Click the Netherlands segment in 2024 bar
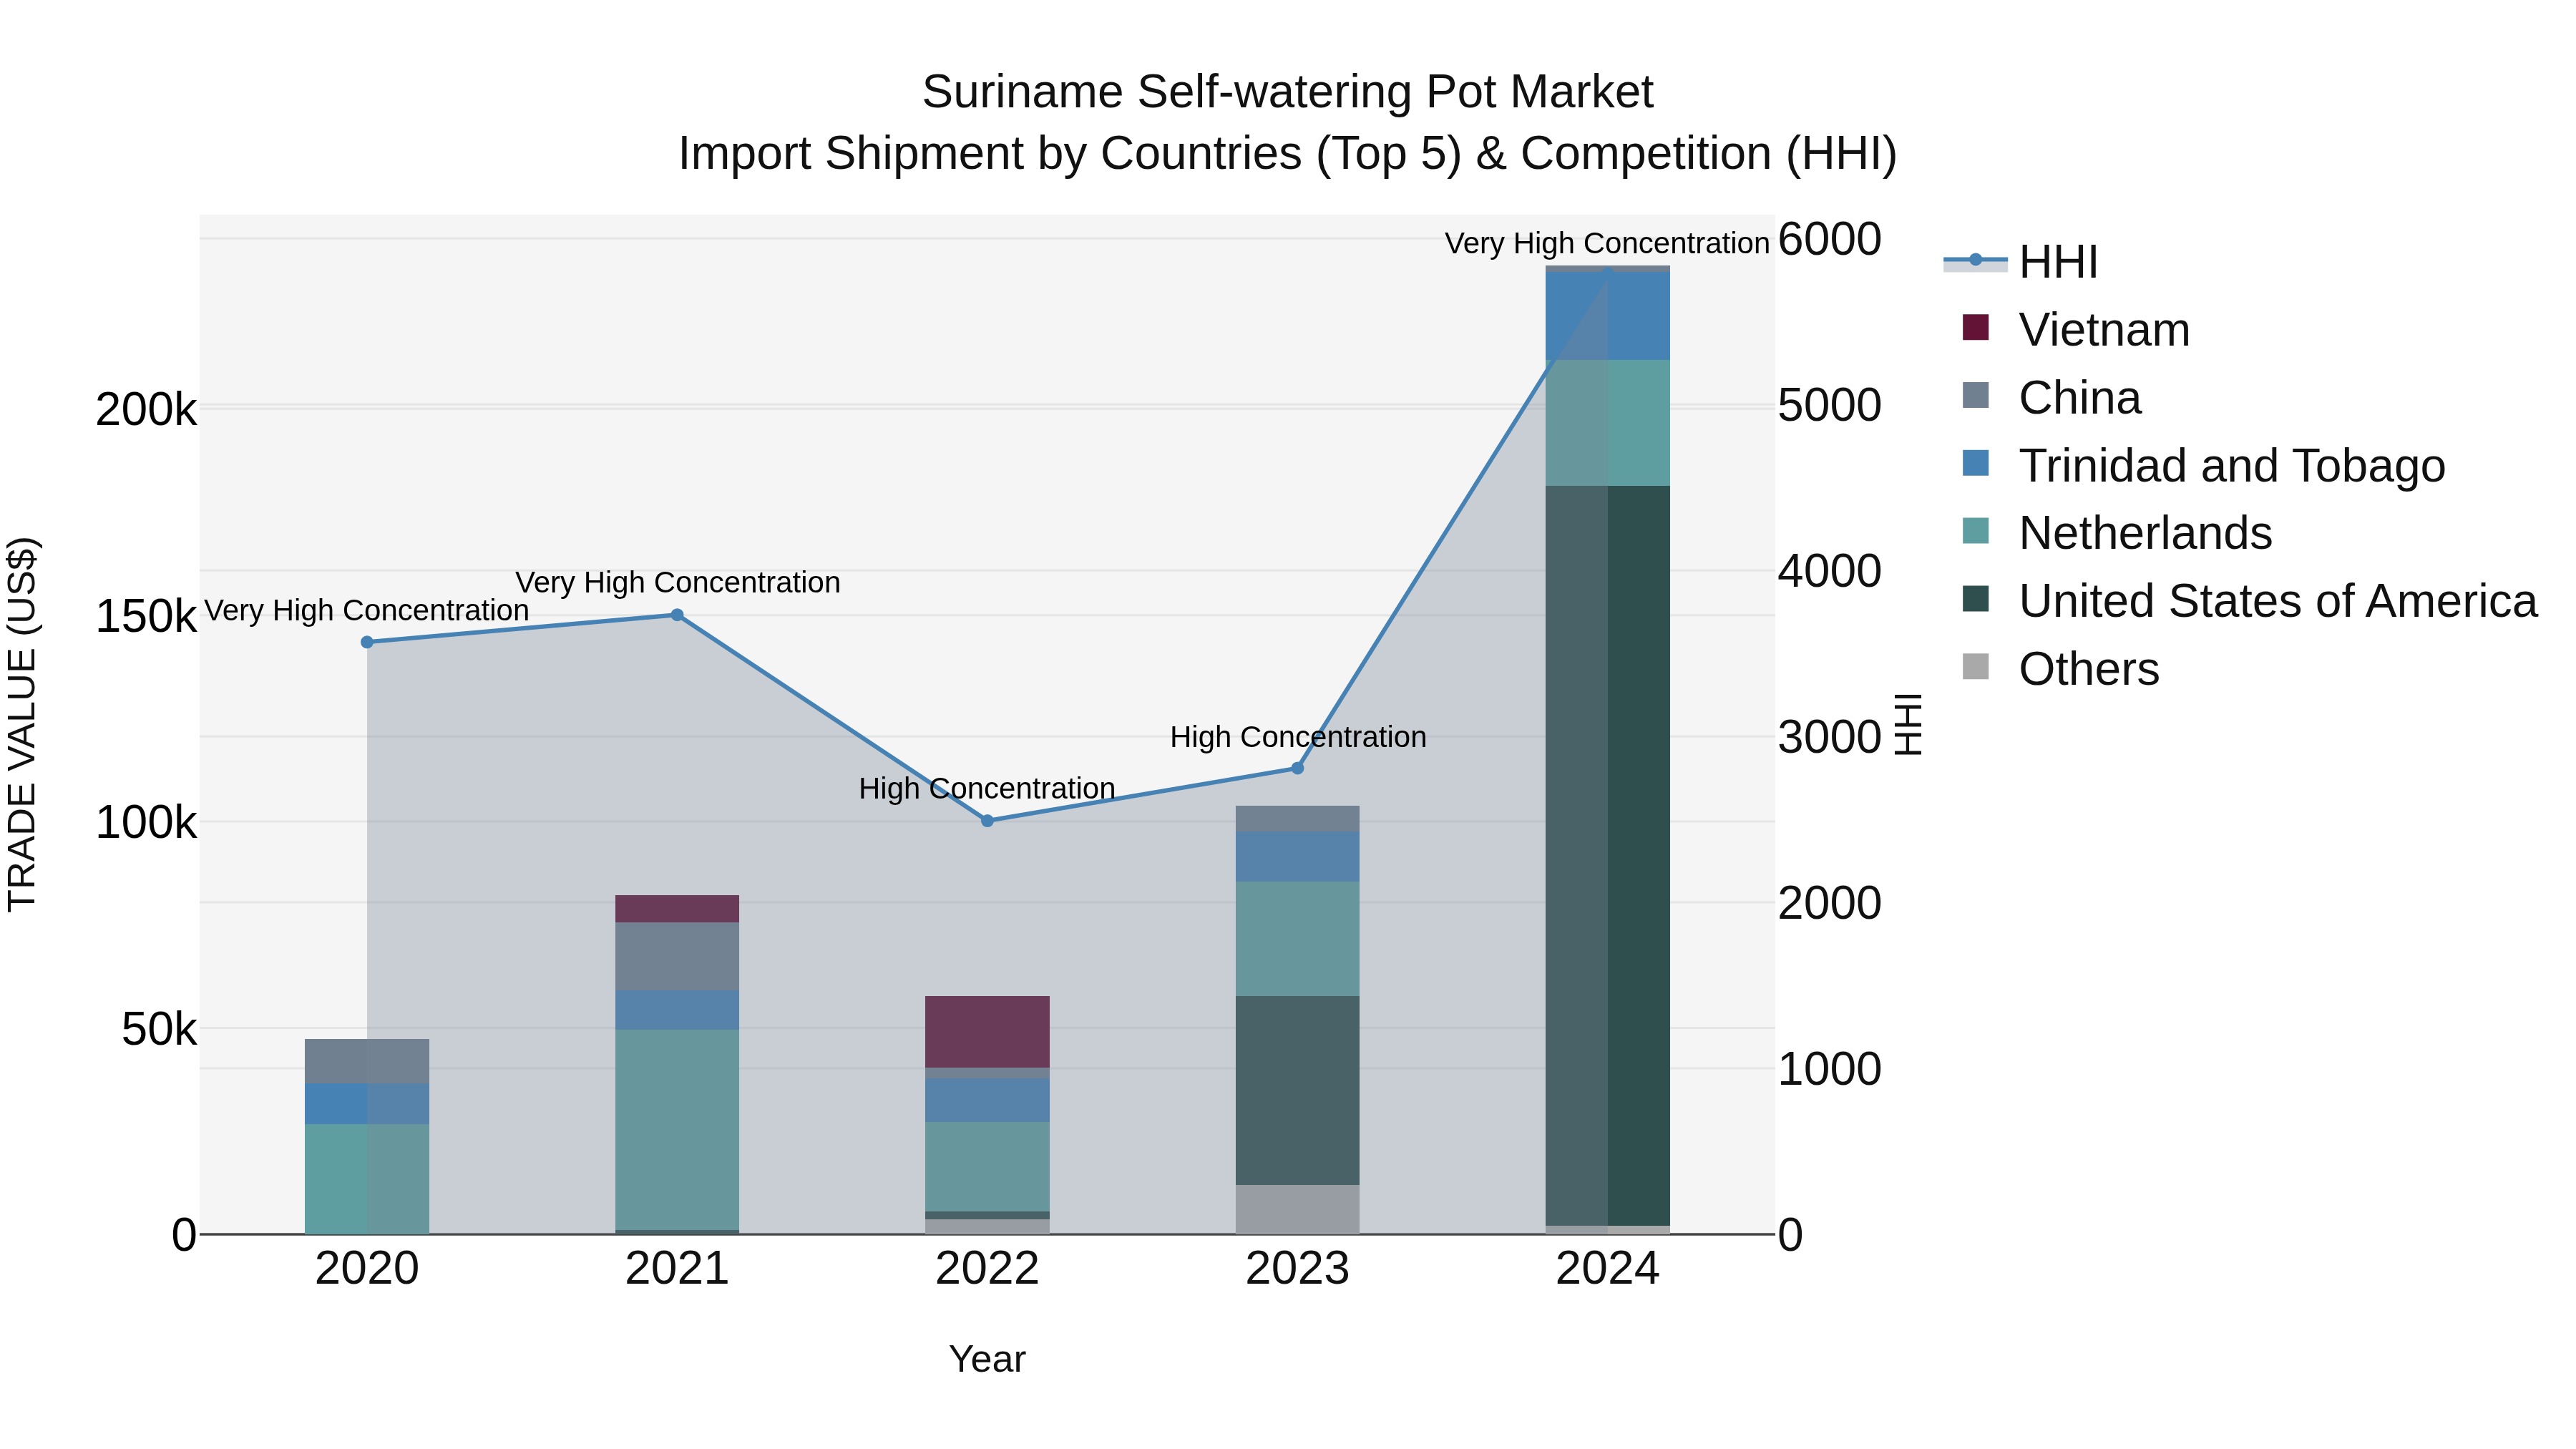 click(x=1608, y=423)
